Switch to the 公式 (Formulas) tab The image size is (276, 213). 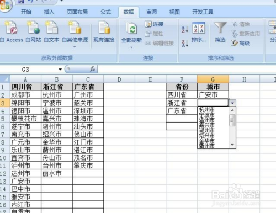pos(105,12)
